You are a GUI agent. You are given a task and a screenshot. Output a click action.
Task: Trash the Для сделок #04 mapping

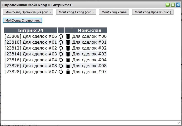point(68,60)
